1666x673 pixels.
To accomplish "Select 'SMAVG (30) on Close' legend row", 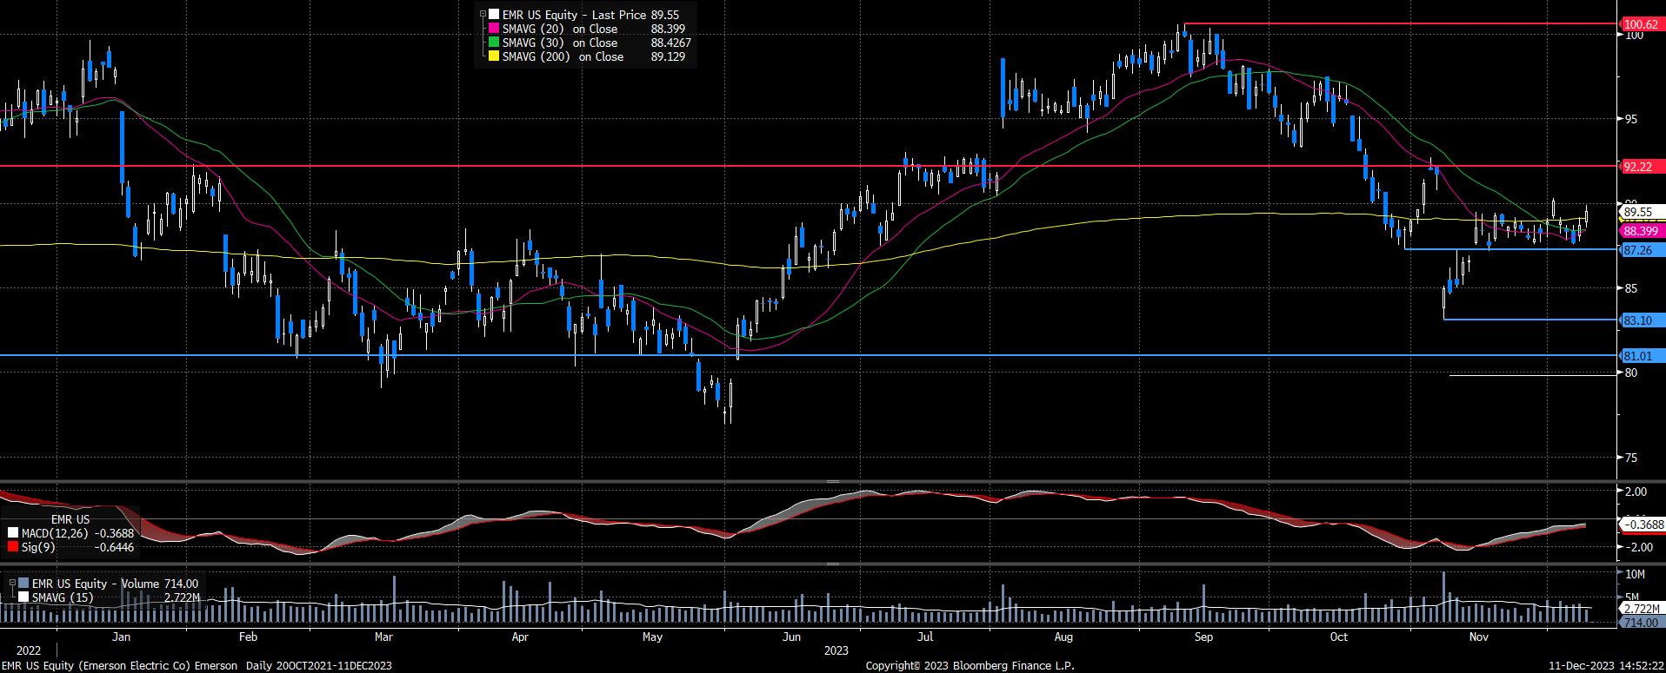I will tap(590, 43).
